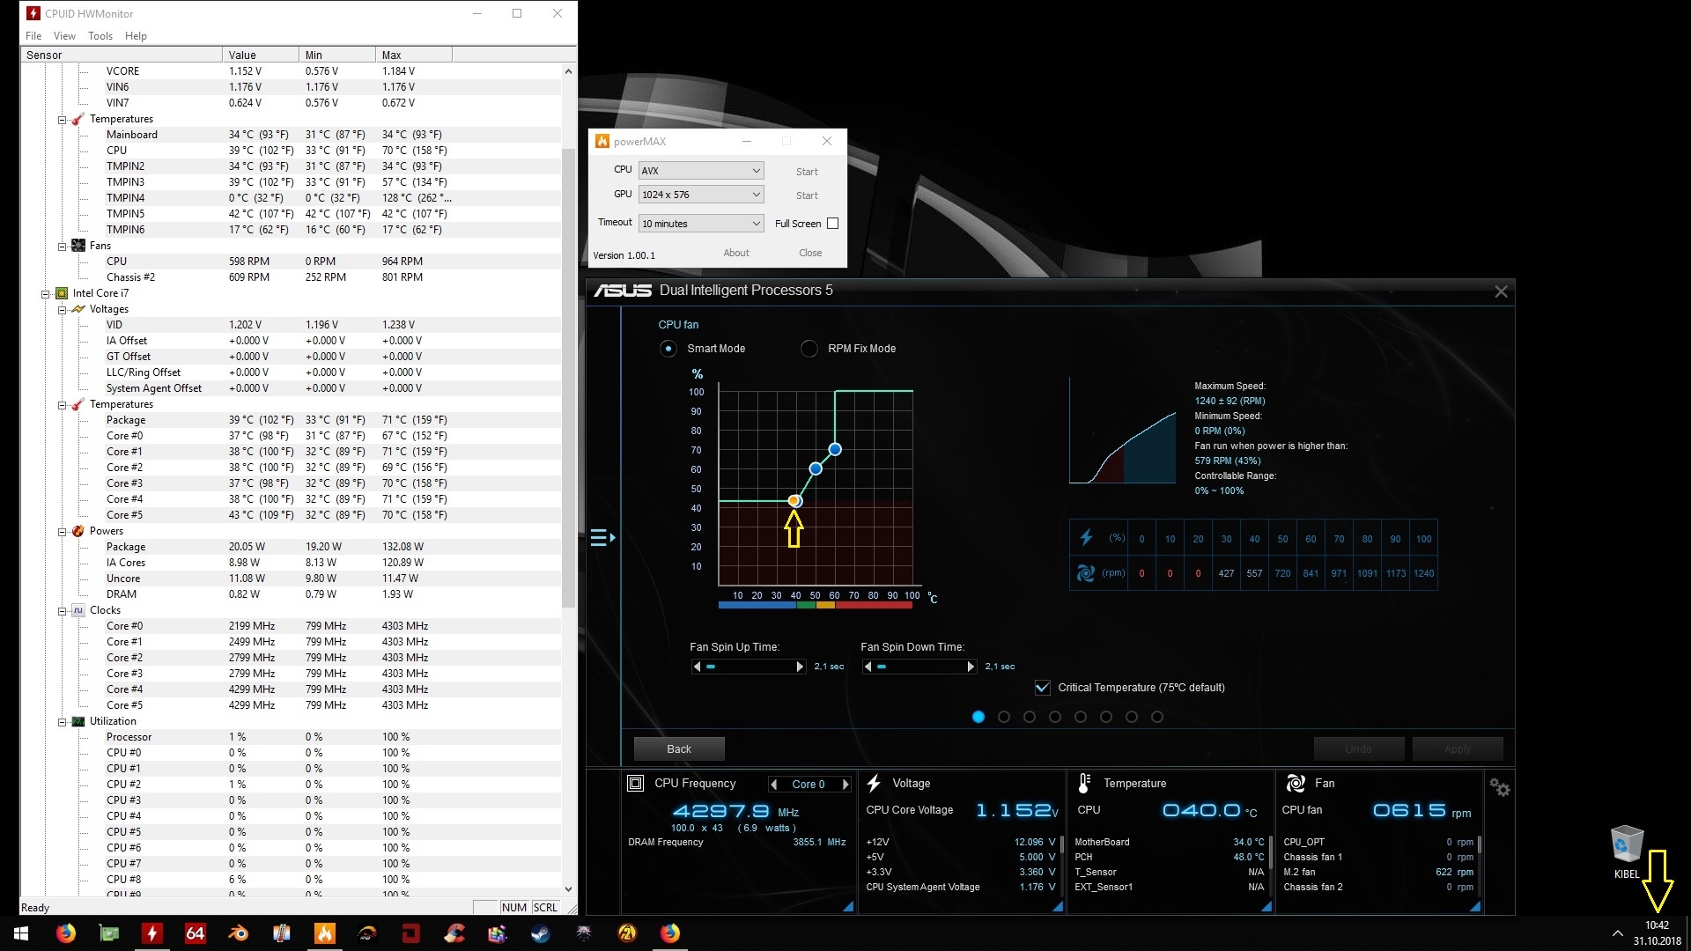This screenshot has height=951, width=1691.
Task: Open Steam from the taskbar
Action: tap(540, 933)
